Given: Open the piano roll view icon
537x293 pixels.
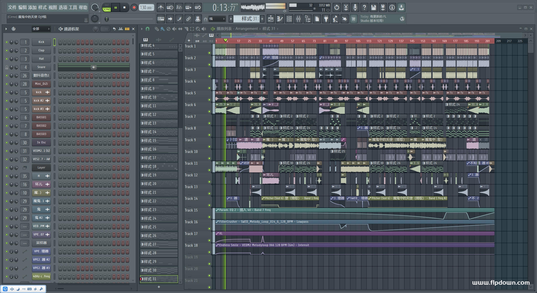Looking at the screenshot, I should (x=280, y=19).
